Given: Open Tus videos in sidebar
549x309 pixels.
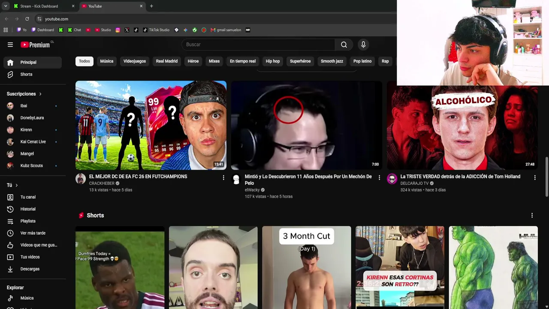Looking at the screenshot, I should 33,257.
